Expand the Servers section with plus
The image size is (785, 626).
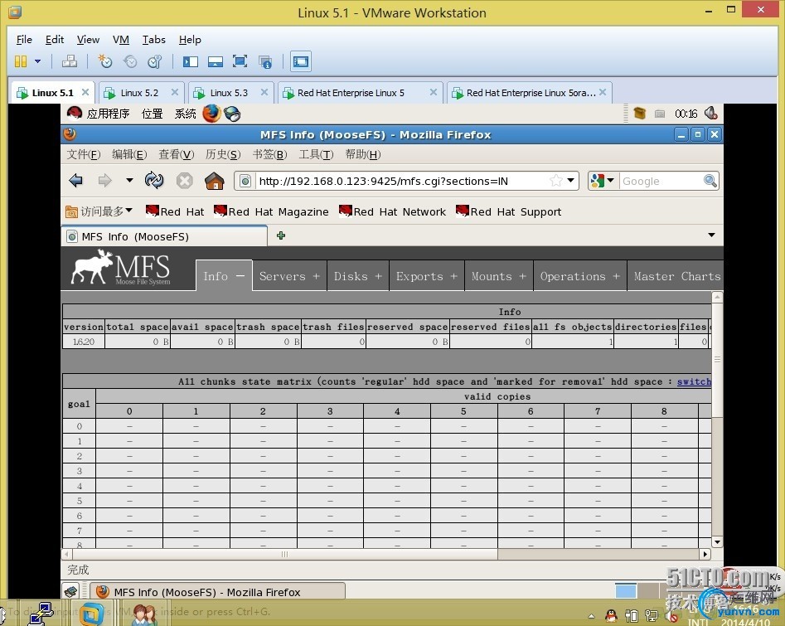(x=316, y=276)
